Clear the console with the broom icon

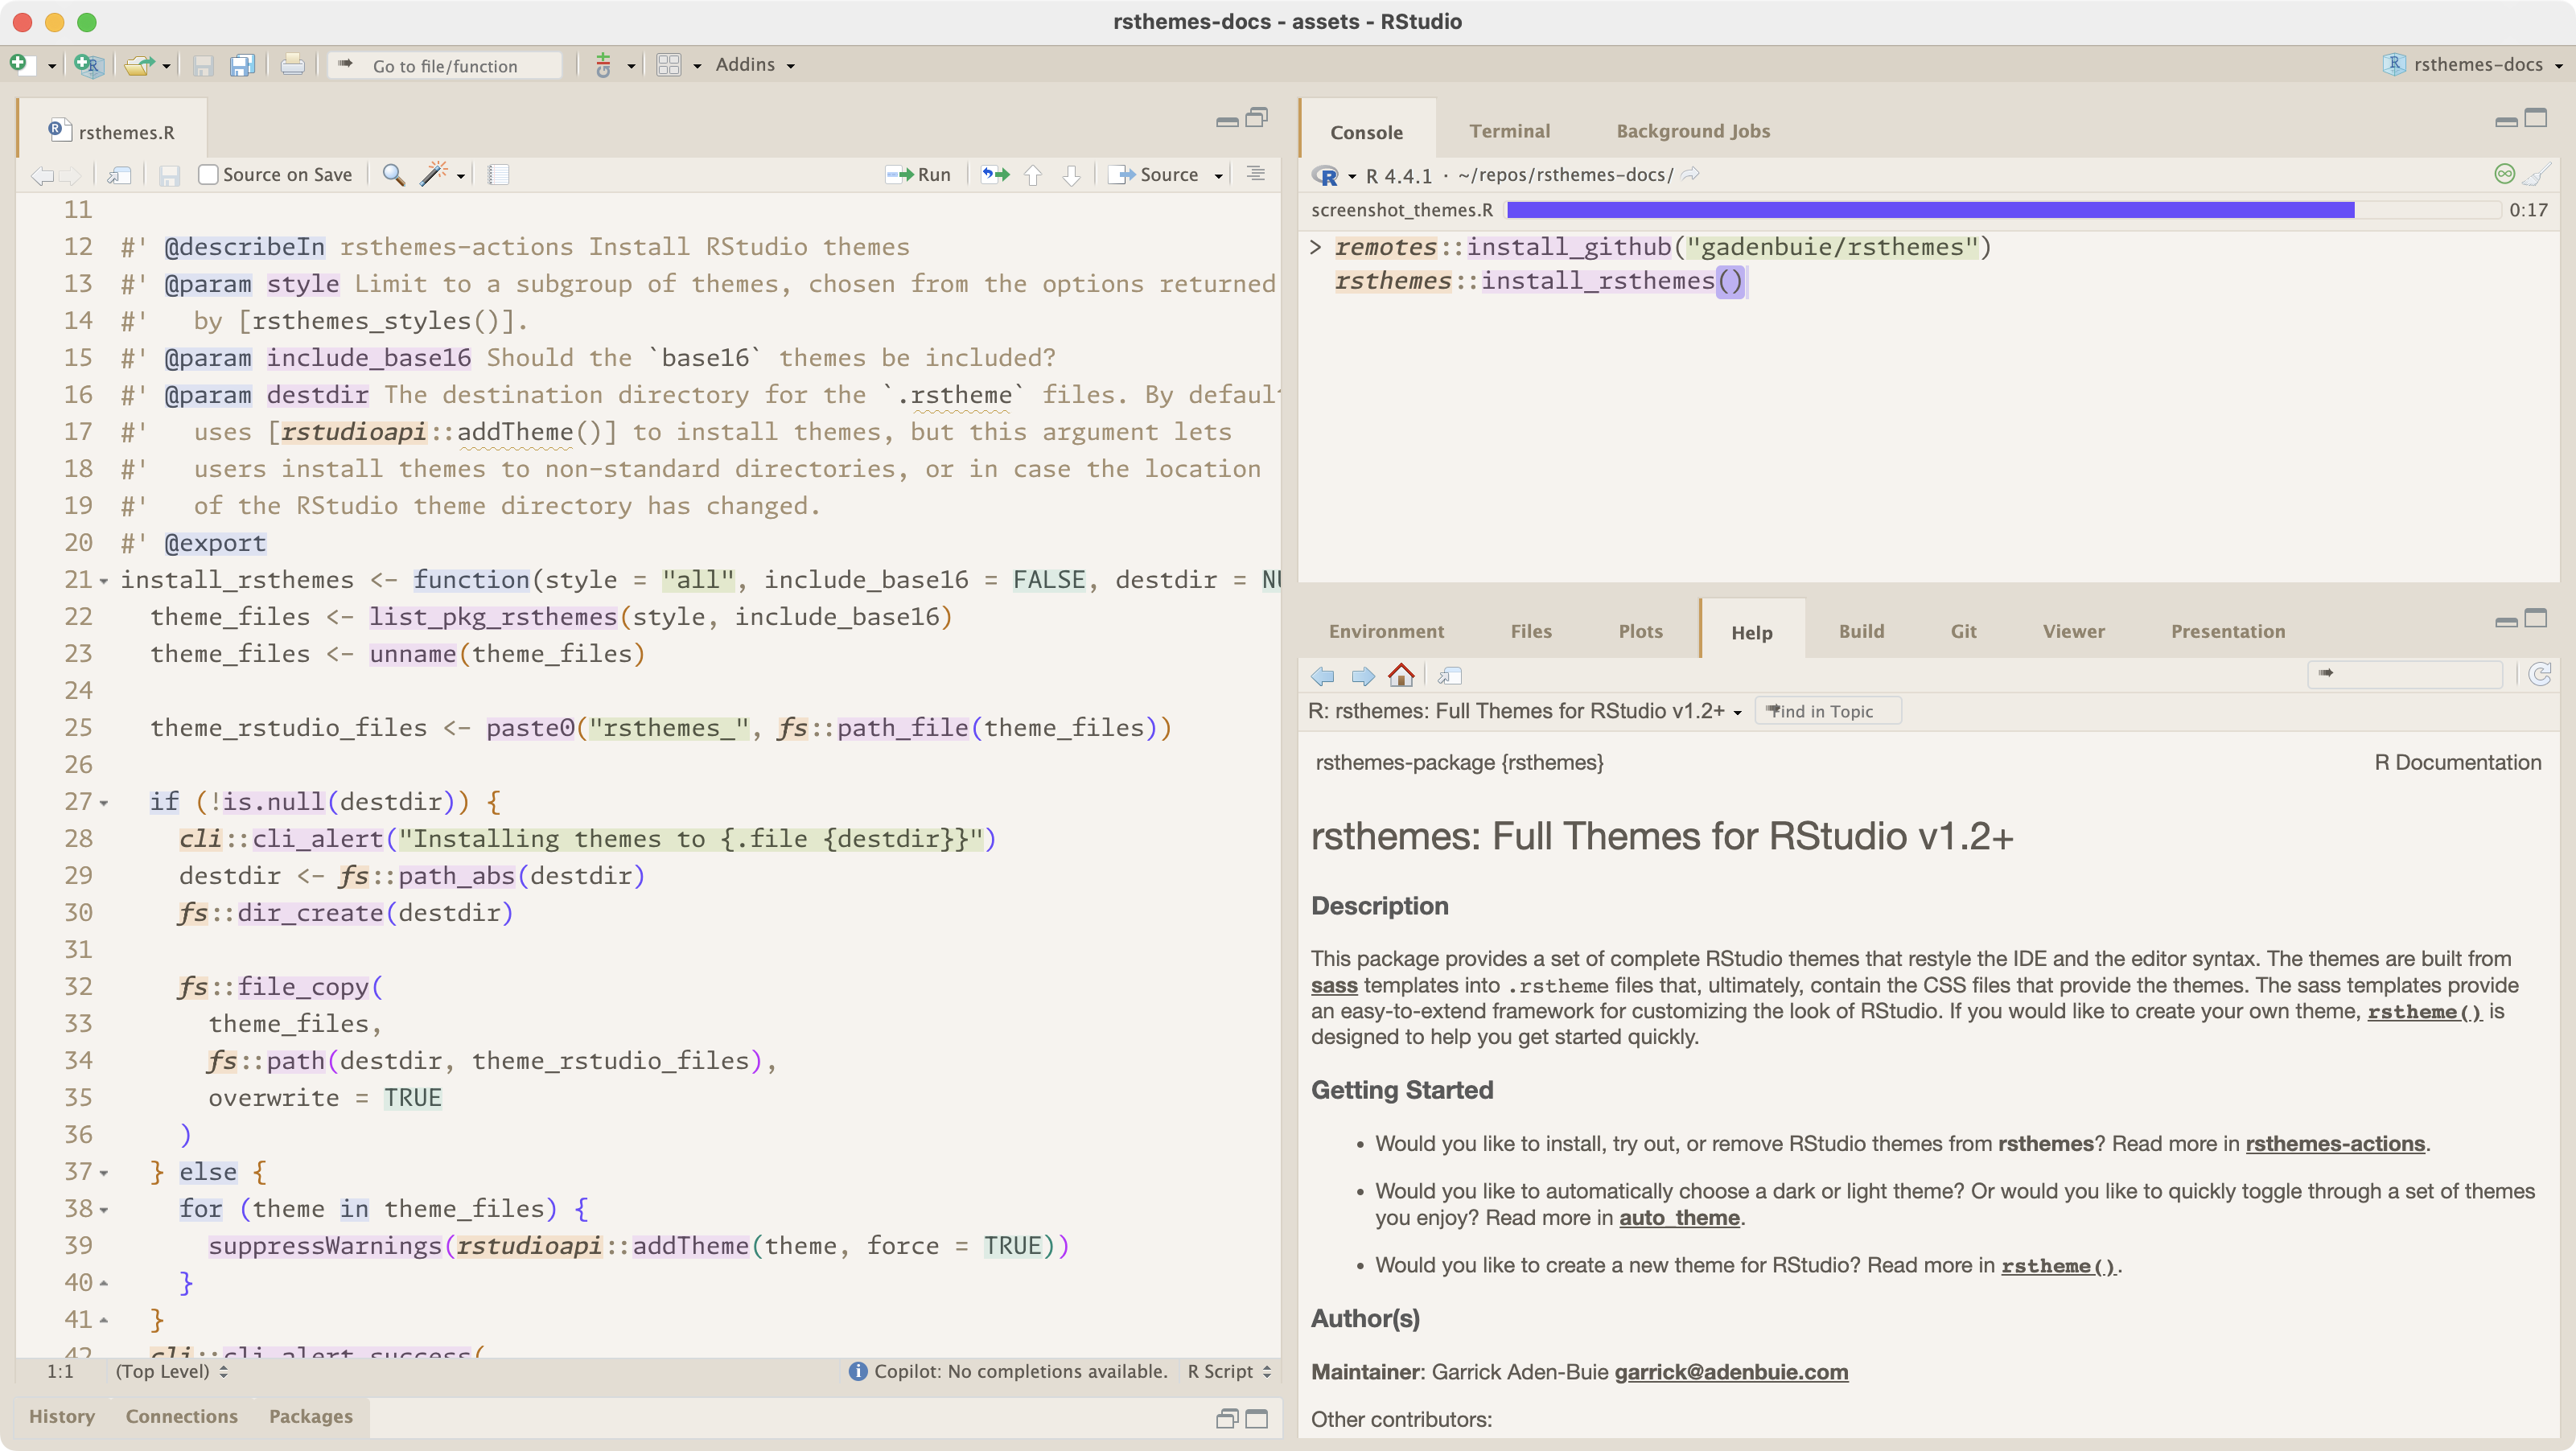[2535, 175]
